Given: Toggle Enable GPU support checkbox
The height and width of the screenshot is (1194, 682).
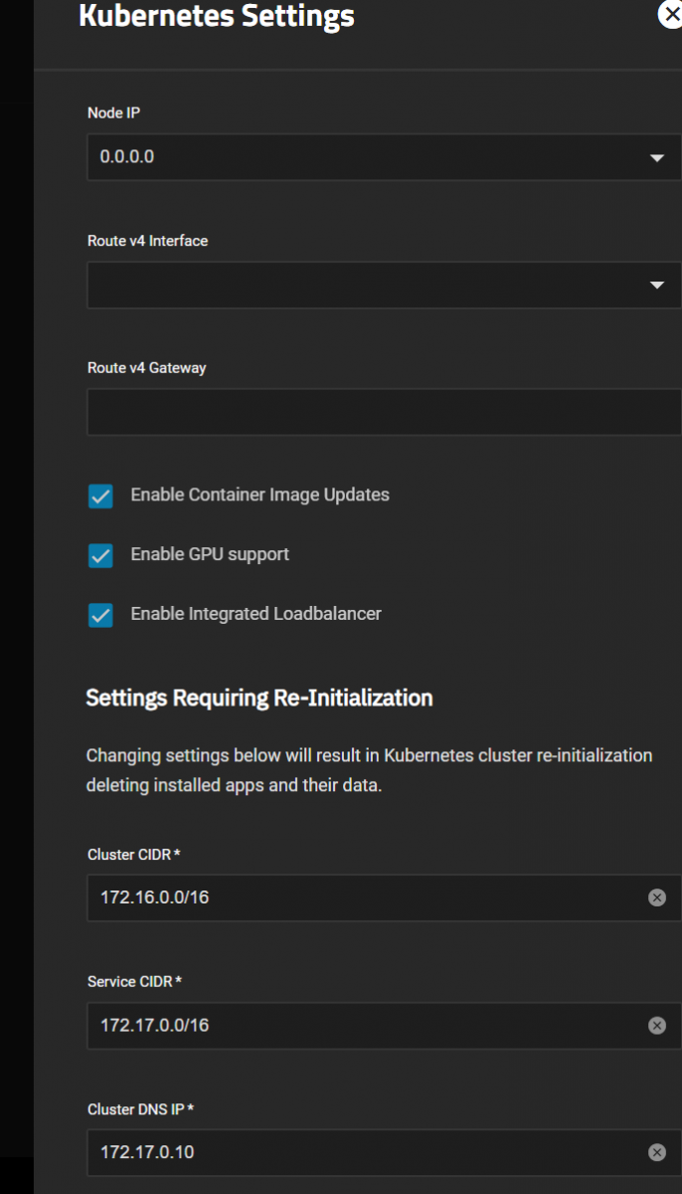Looking at the screenshot, I should point(100,555).
